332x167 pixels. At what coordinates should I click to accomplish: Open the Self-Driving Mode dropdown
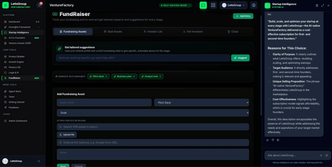coord(175,5)
